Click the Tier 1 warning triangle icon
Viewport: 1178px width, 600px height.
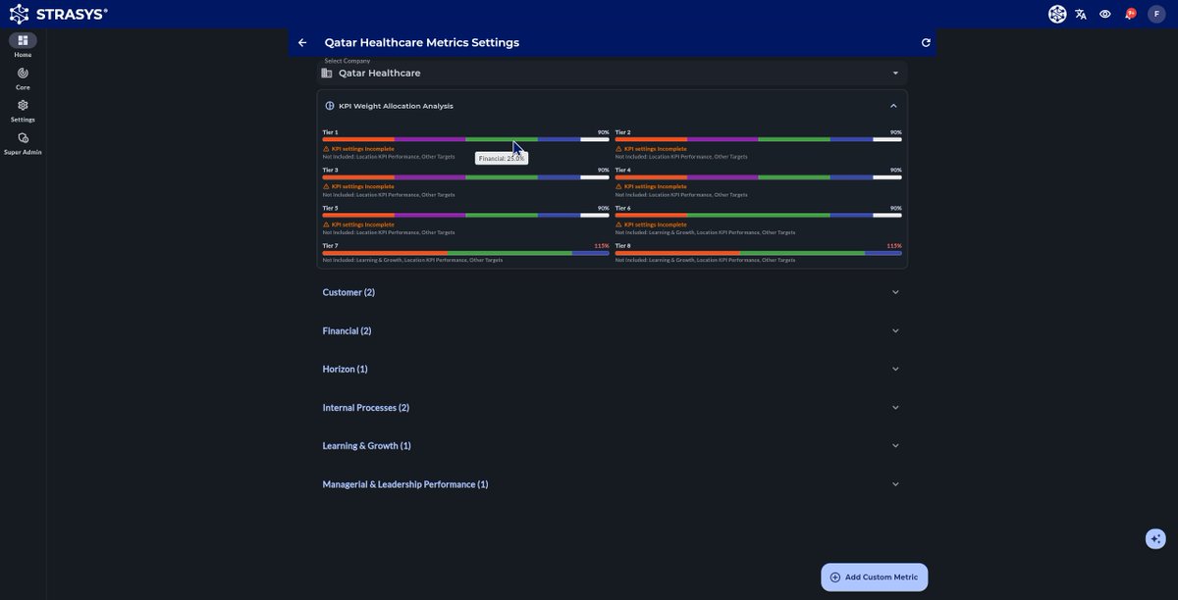click(x=326, y=149)
